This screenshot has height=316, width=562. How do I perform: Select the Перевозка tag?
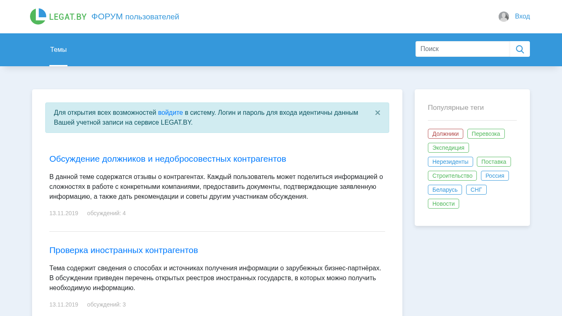[x=485, y=134]
